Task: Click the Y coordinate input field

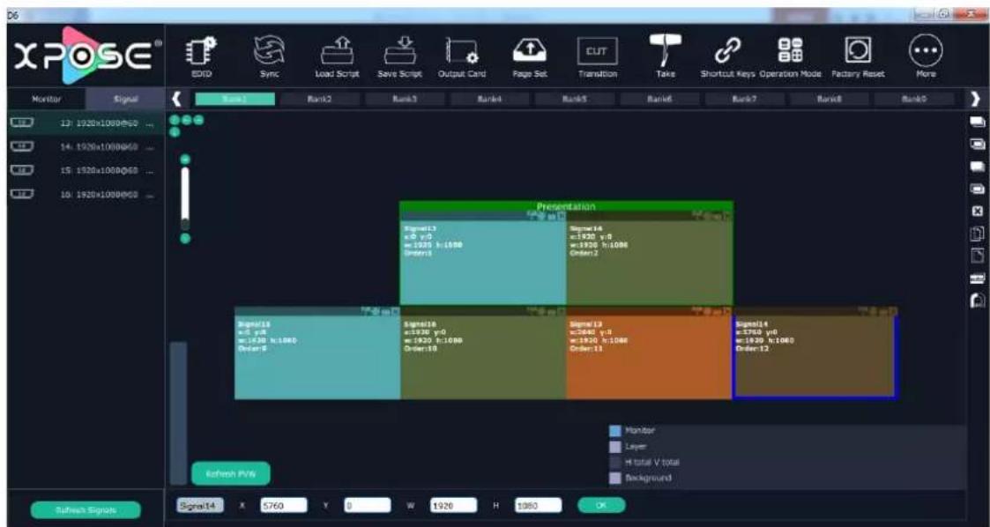Action: [368, 505]
